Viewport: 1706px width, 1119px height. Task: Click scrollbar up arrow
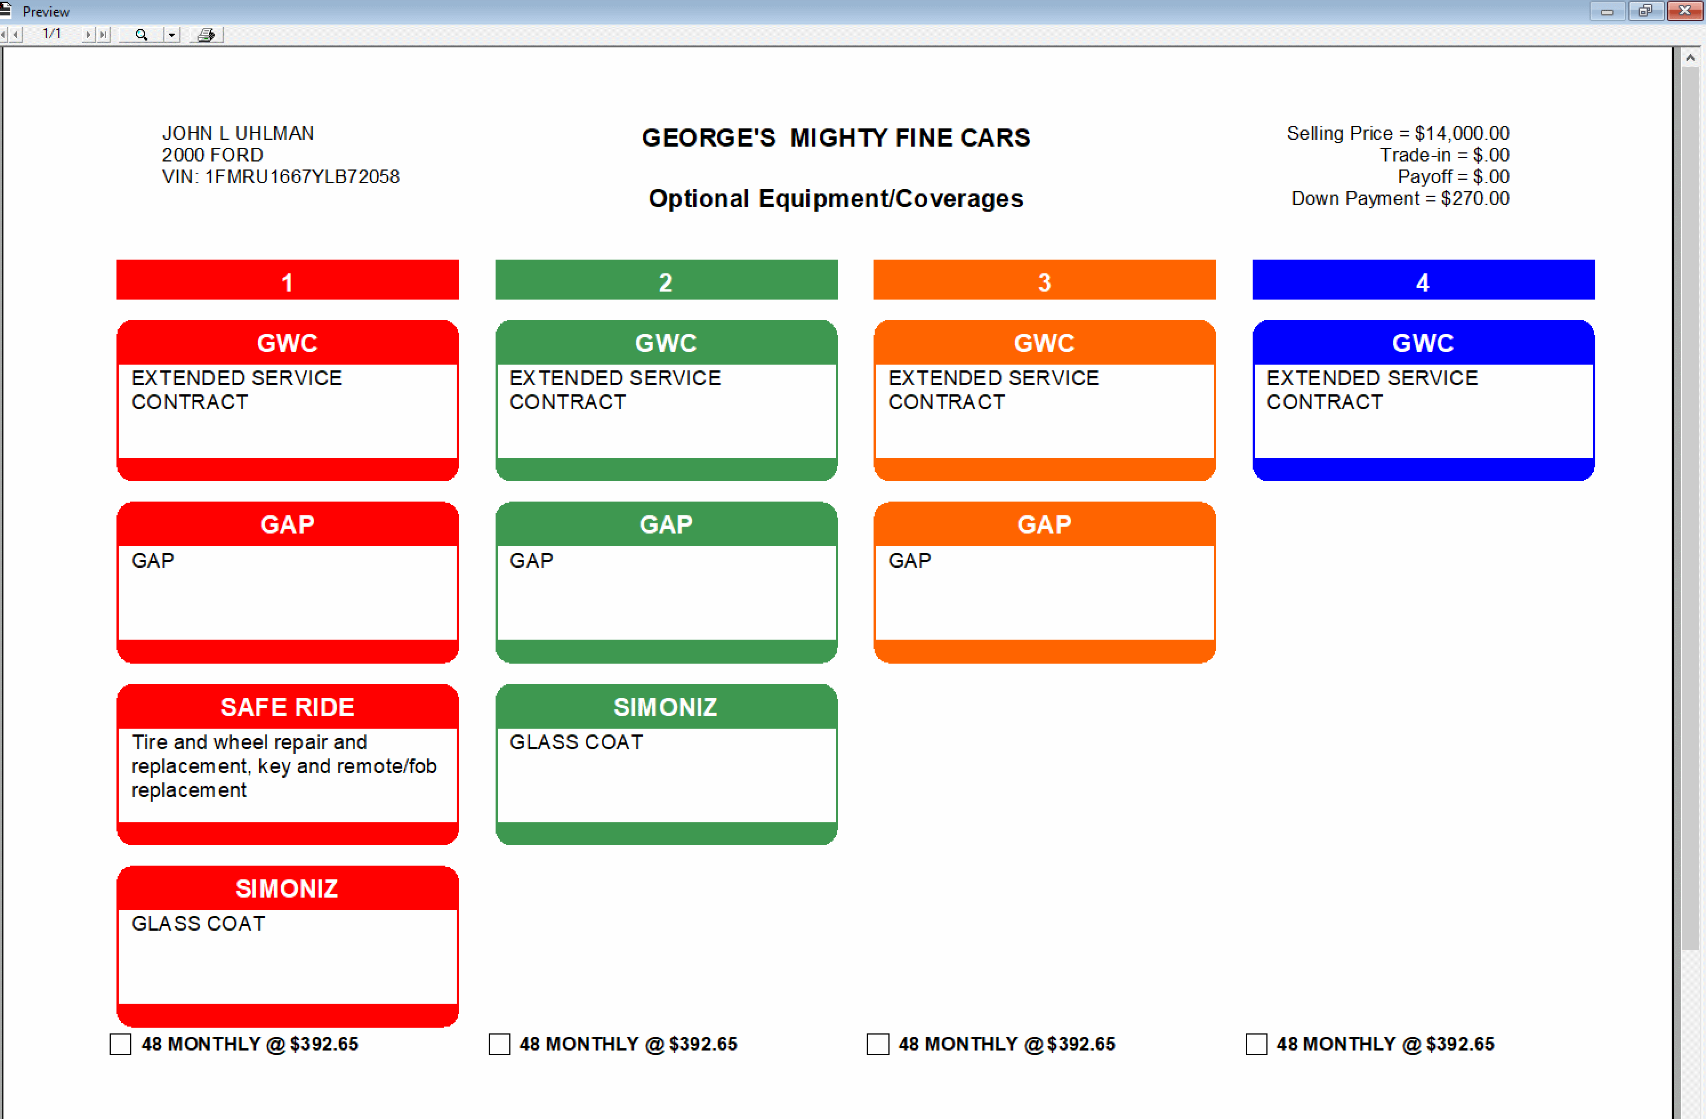coord(1690,58)
